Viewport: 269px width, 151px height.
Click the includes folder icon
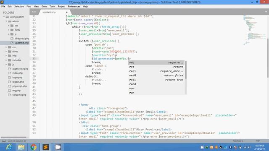coord(10,60)
